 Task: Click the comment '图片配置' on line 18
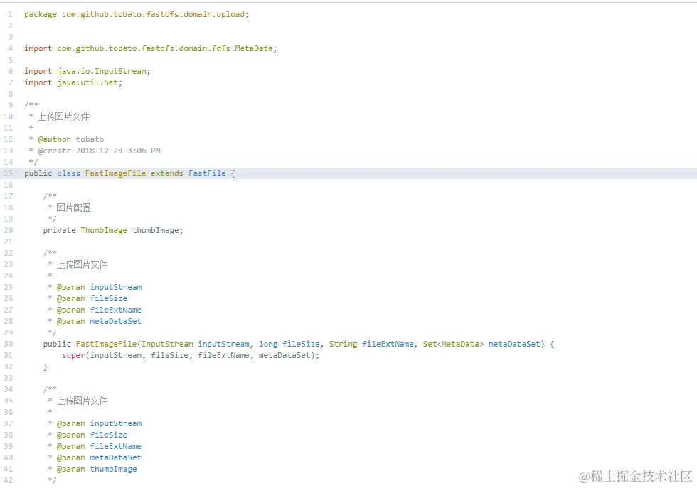[73, 207]
